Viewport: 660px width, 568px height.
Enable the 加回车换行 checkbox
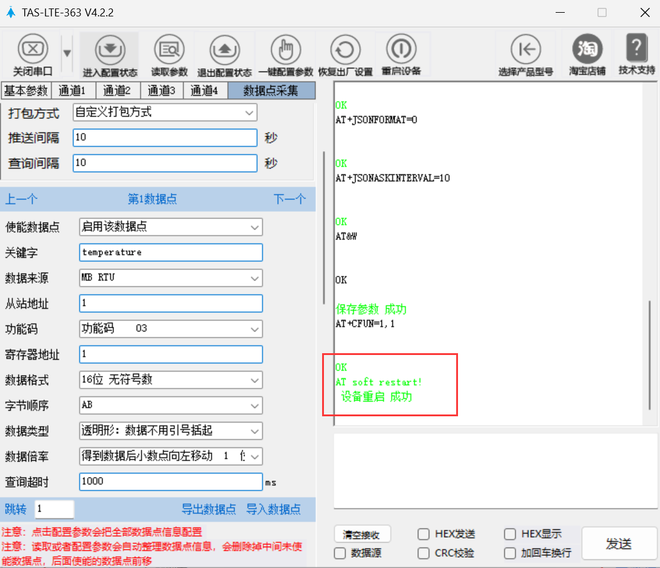click(x=510, y=553)
